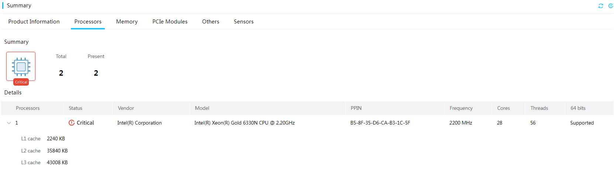Click the Intel Xeon Gold 6330N model text
614x169 pixels.
tap(244, 123)
